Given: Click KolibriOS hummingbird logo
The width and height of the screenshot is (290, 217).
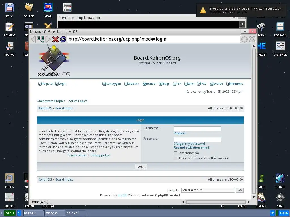Looking at the screenshot, I should (54, 61).
